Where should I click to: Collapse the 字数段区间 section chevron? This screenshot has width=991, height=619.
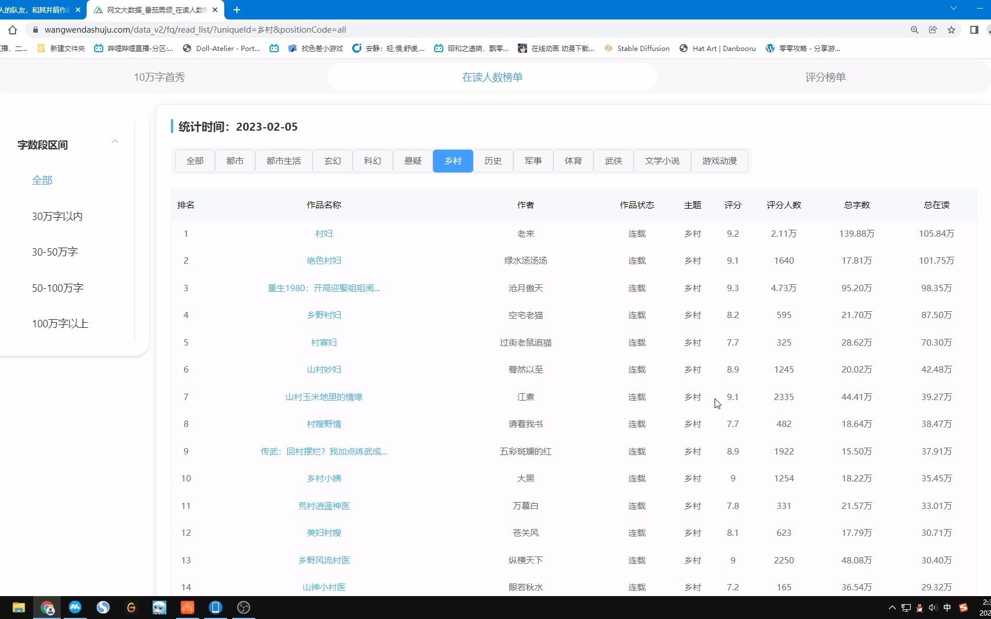115,142
